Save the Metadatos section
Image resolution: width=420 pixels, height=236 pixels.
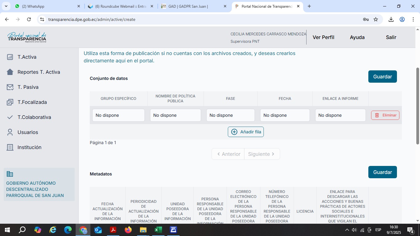[382, 172]
